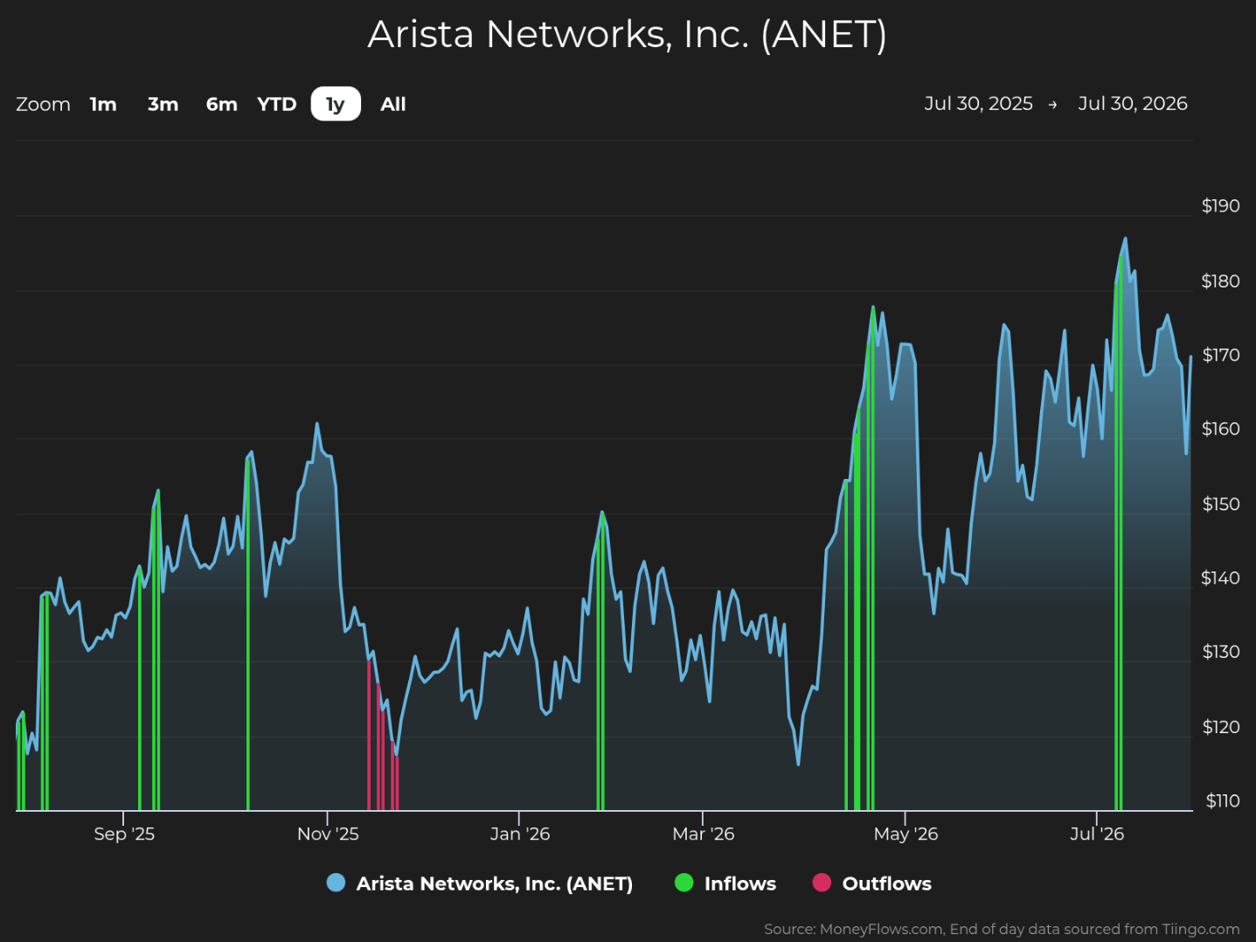Toggle Inflows series in the legend
This screenshot has width=1256, height=942.
coord(725,883)
